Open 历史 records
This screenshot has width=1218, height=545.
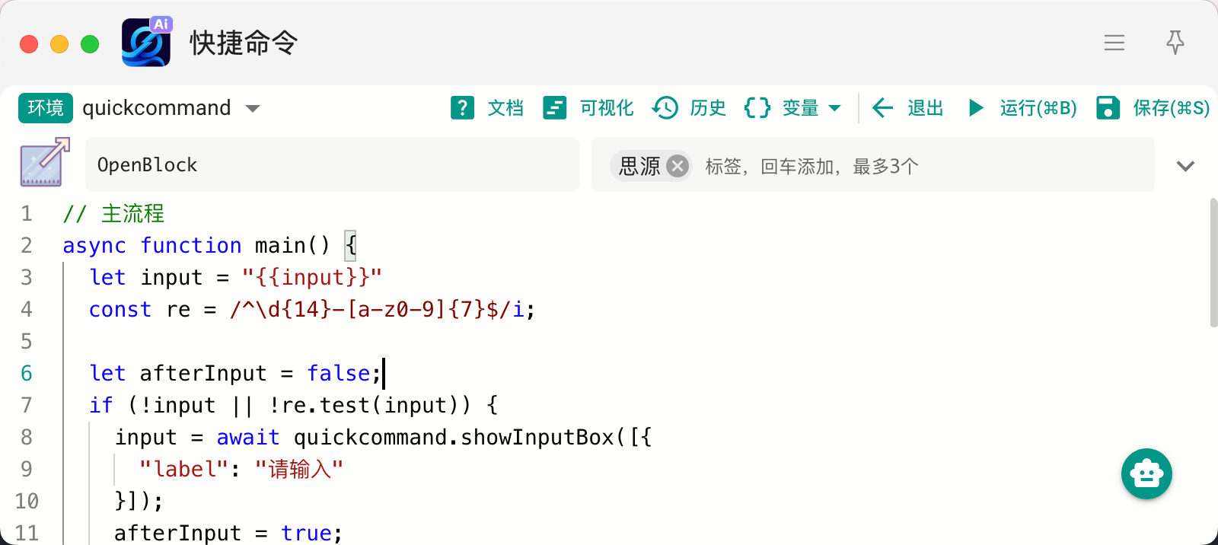(x=708, y=108)
